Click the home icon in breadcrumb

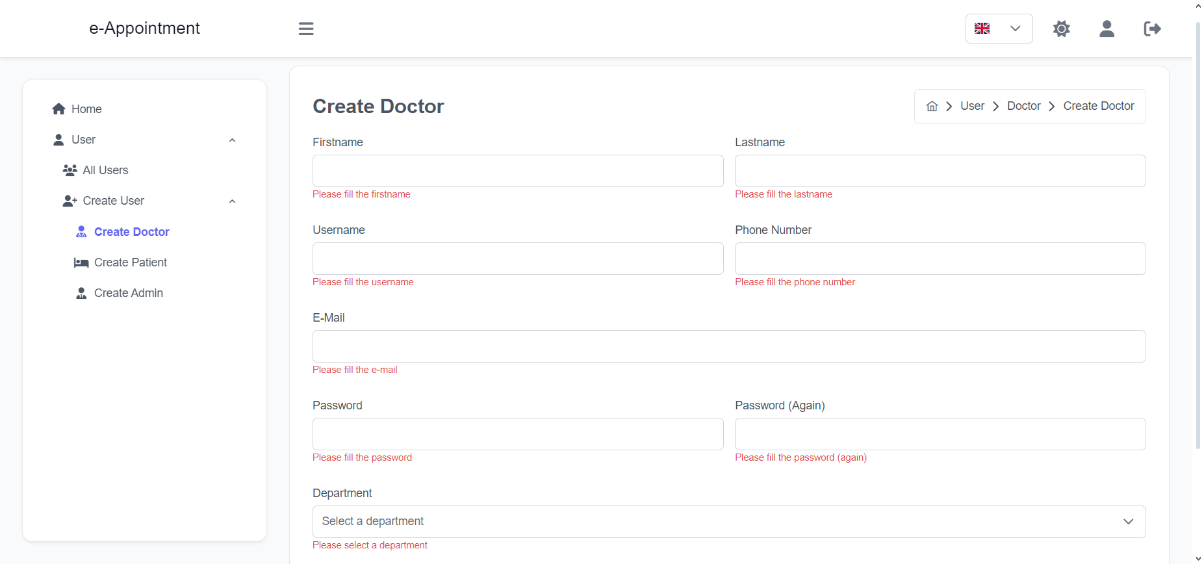(932, 106)
